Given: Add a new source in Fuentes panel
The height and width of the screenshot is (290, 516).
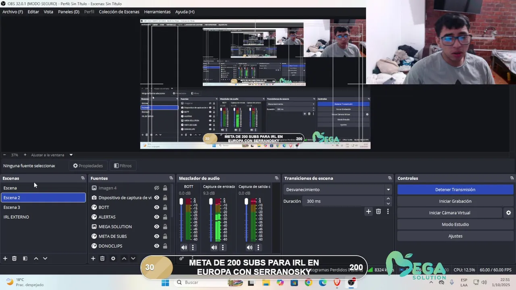Looking at the screenshot, I should (93, 259).
